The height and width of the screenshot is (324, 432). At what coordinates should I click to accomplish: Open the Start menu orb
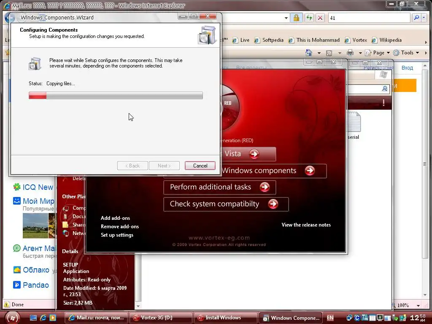(x=12, y=318)
